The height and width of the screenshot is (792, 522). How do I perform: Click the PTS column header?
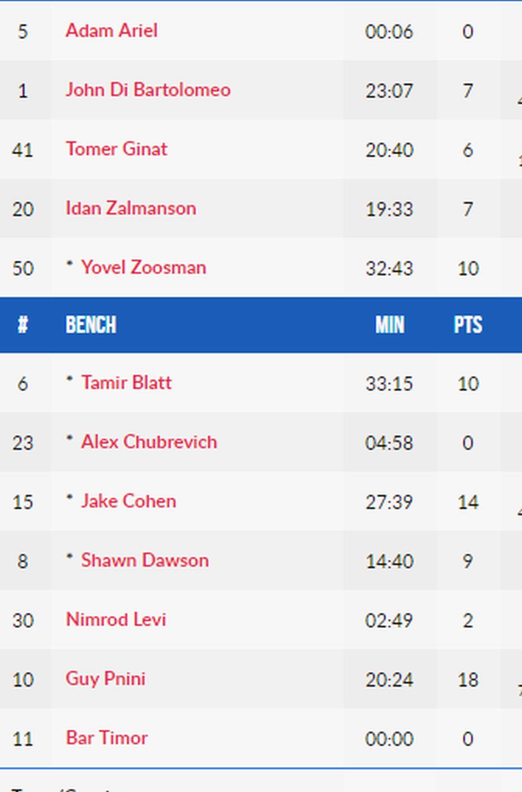468,325
